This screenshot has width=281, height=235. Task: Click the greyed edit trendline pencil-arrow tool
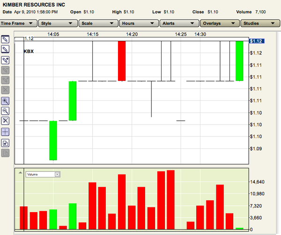[x=5, y=80]
